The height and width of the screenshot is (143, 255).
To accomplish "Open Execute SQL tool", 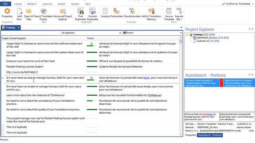I will point(179,11).
